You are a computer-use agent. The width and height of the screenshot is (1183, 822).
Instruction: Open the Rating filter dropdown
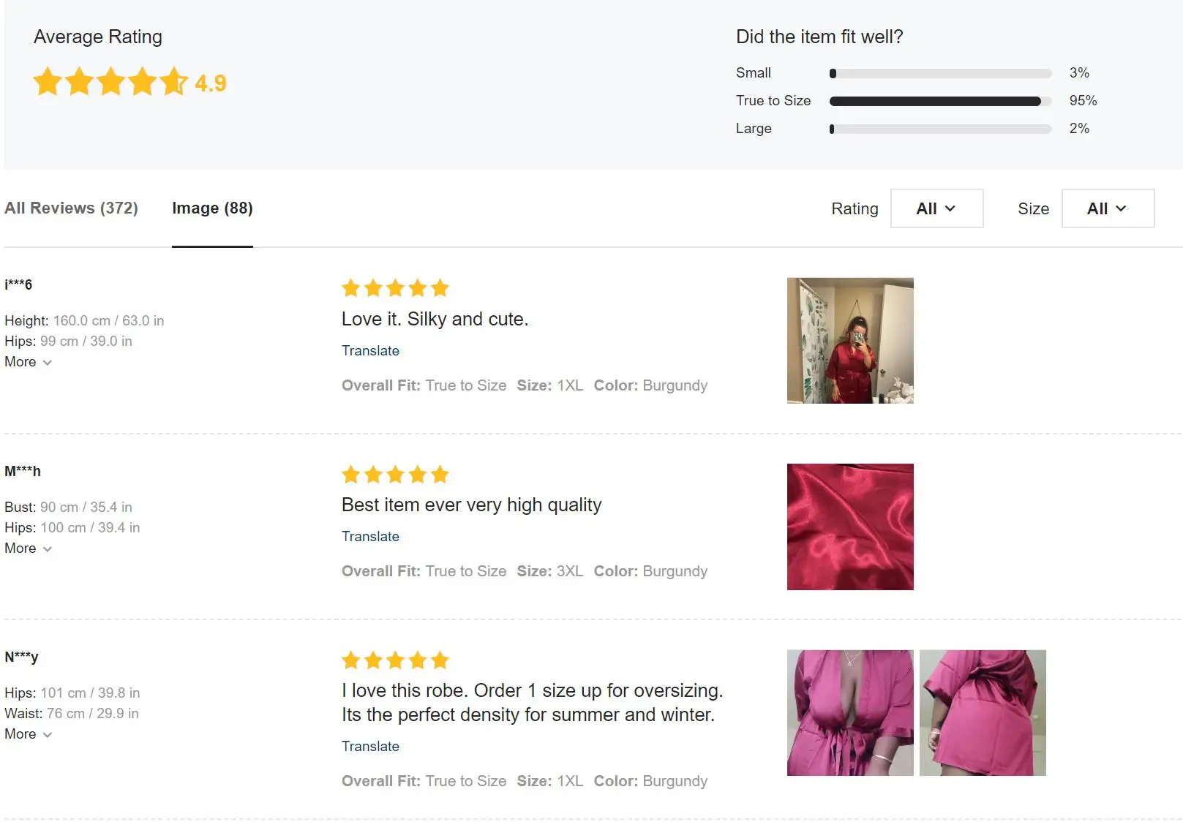point(936,208)
